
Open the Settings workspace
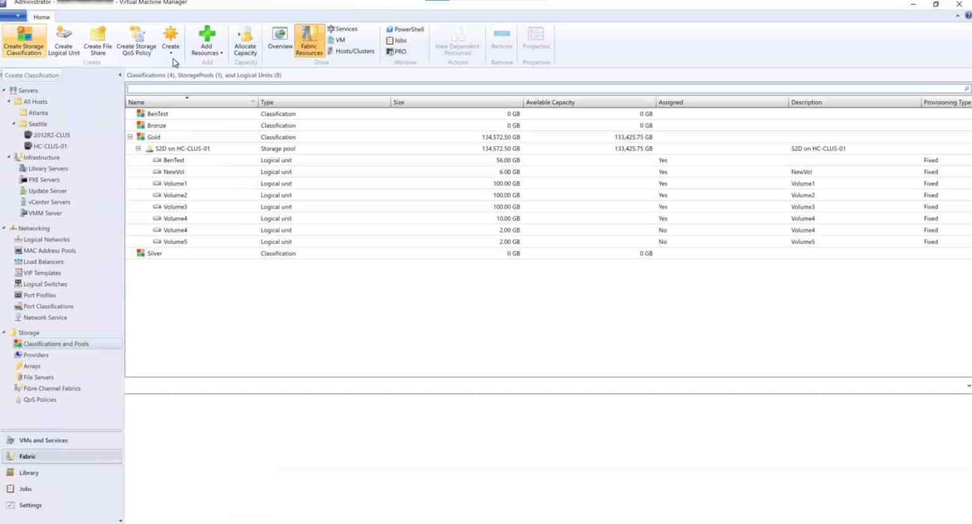tap(30, 504)
